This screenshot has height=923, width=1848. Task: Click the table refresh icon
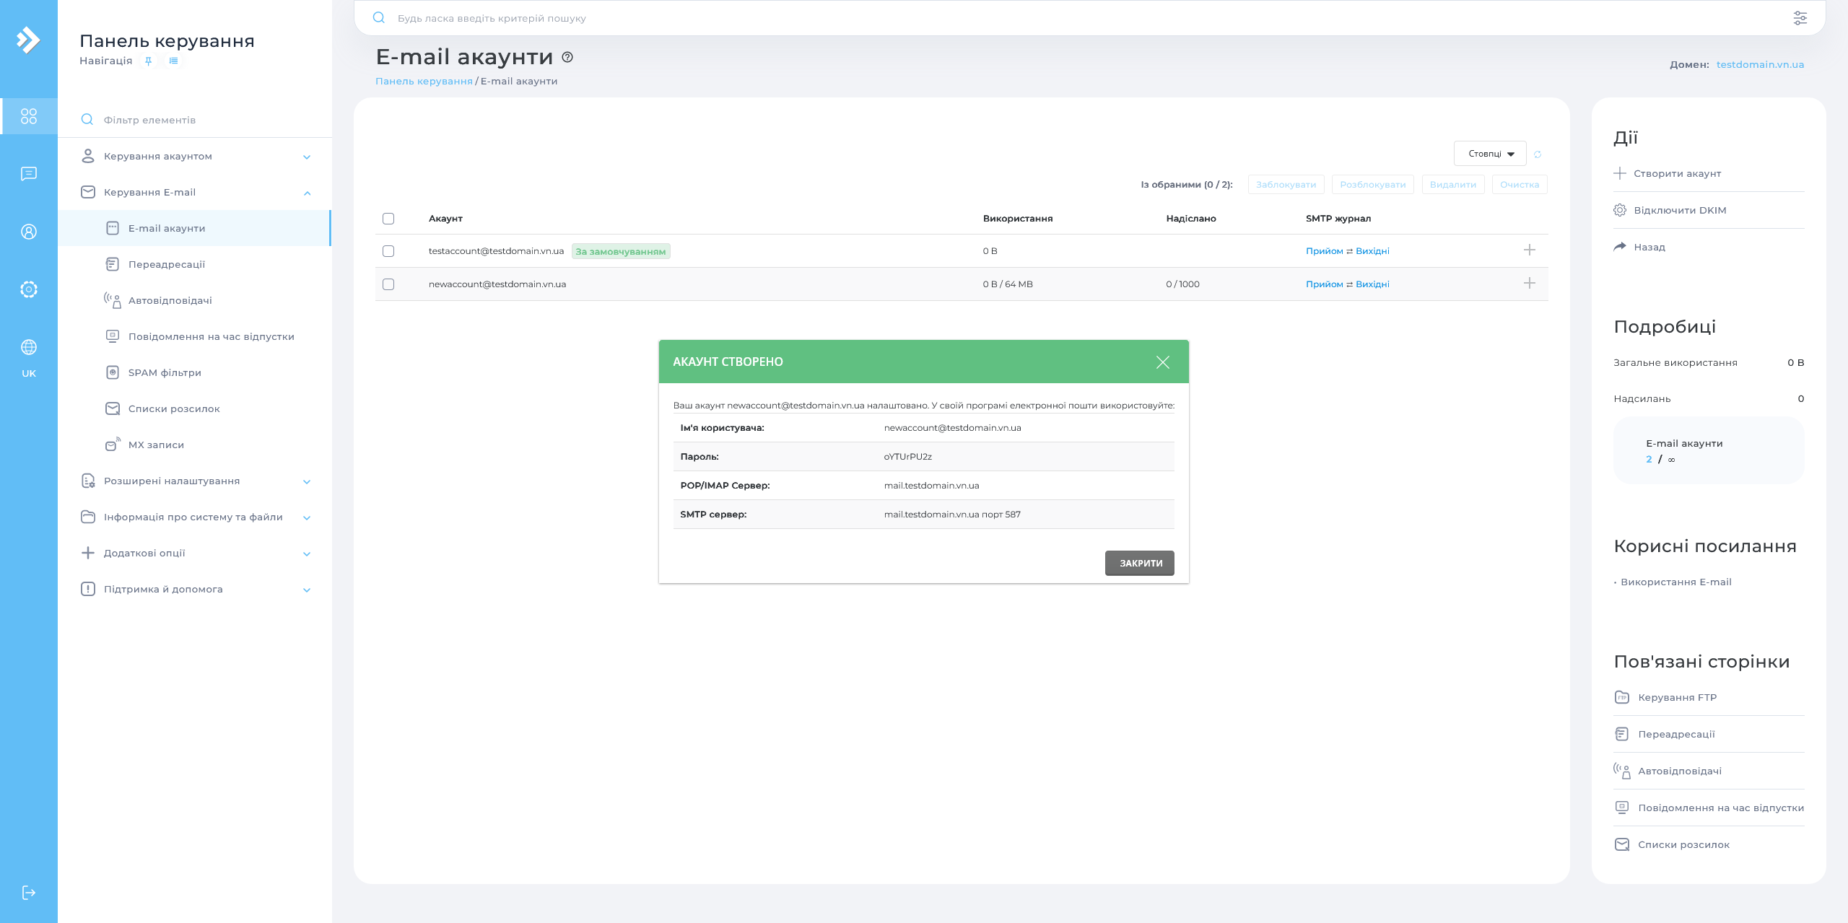(1538, 154)
